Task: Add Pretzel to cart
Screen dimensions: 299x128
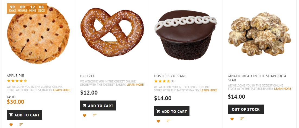Action: tap(98, 106)
